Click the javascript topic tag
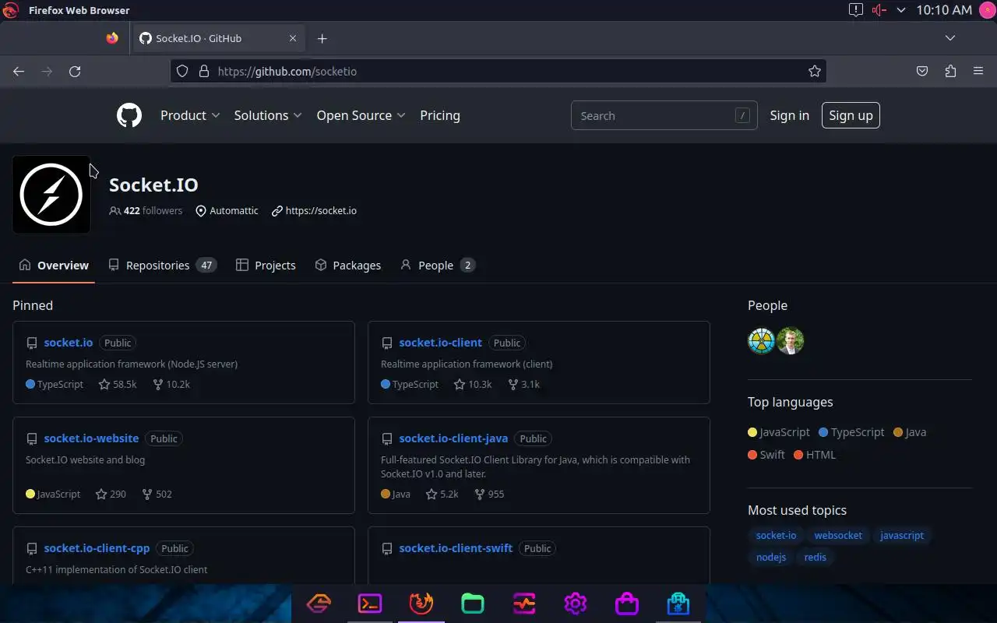 pyautogui.click(x=902, y=535)
